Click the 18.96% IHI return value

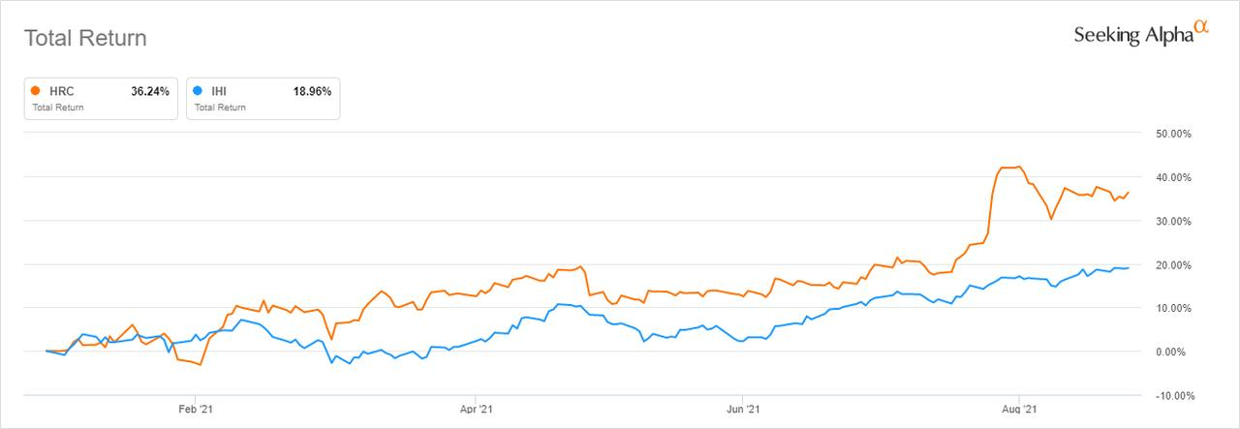pos(312,92)
